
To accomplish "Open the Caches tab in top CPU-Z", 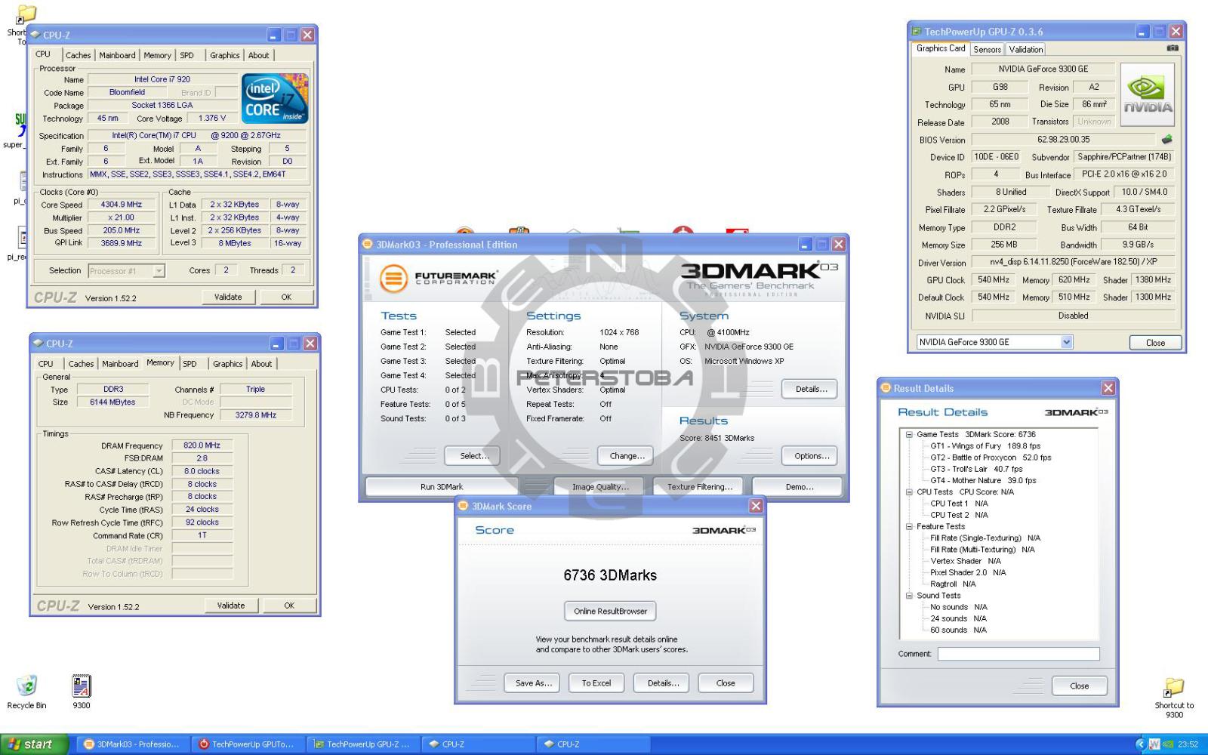I will click(78, 55).
